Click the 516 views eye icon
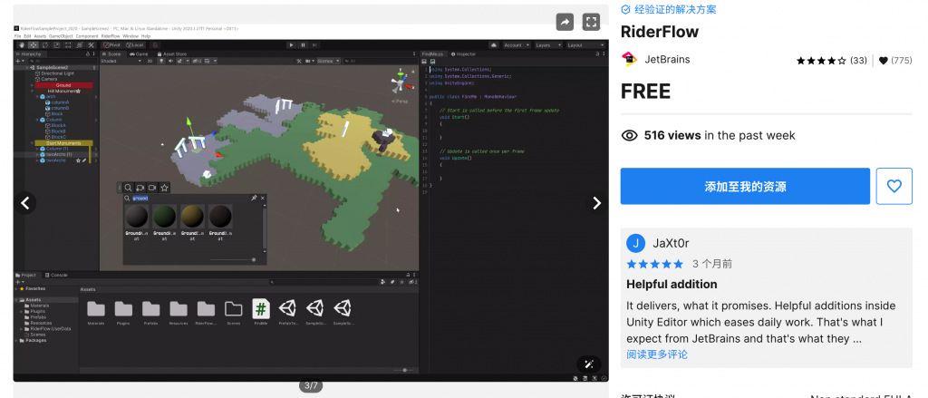928x398 pixels. tap(629, 136)
